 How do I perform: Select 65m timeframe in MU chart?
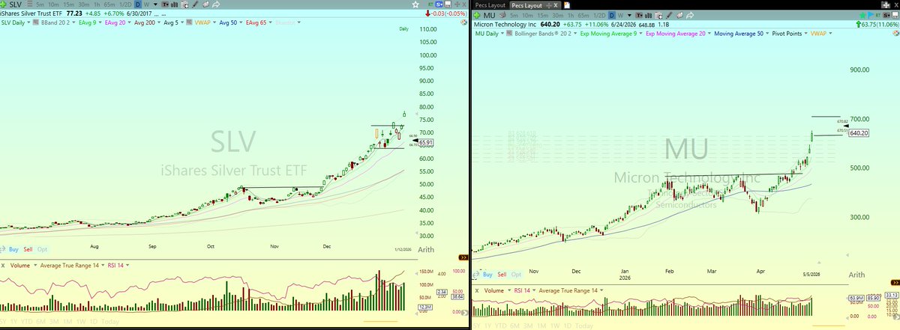[x=583, y=16]
